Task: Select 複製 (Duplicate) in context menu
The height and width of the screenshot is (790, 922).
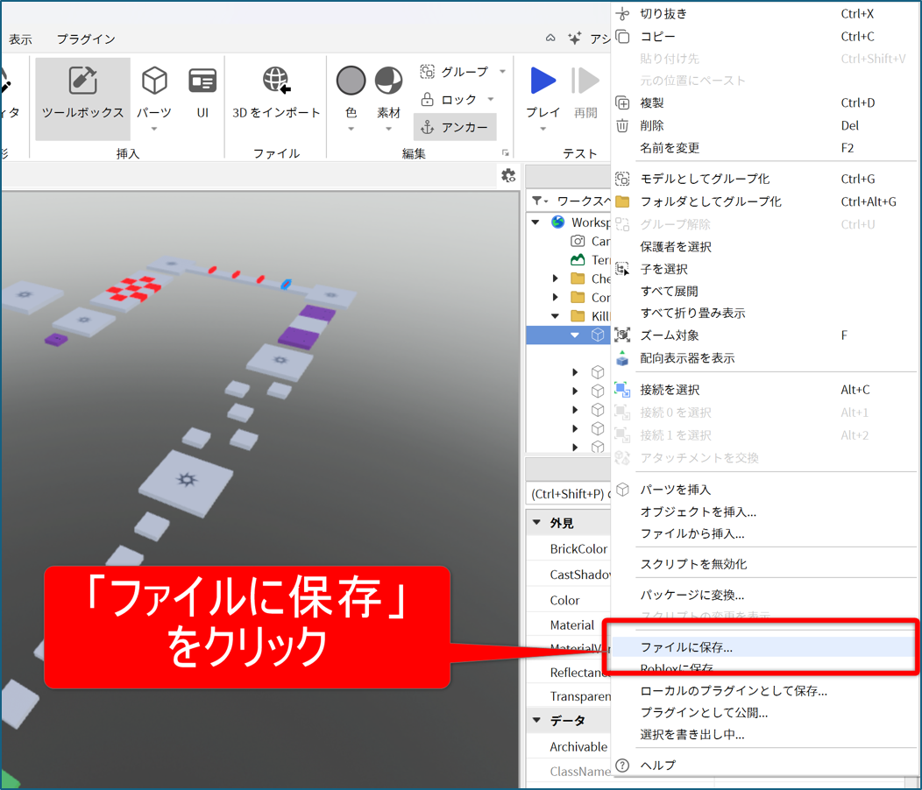Action: tap(657, 102)
